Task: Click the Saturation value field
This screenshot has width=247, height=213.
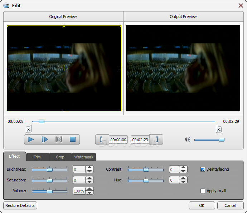Action: click(x=79, y=180)
